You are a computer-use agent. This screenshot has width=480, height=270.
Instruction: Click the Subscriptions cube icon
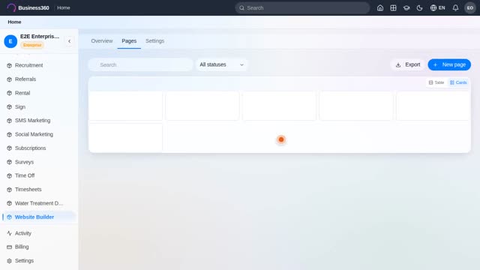coord(9,148)
